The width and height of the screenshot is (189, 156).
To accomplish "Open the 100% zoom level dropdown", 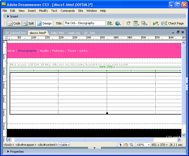I will (x=143, y=145).
